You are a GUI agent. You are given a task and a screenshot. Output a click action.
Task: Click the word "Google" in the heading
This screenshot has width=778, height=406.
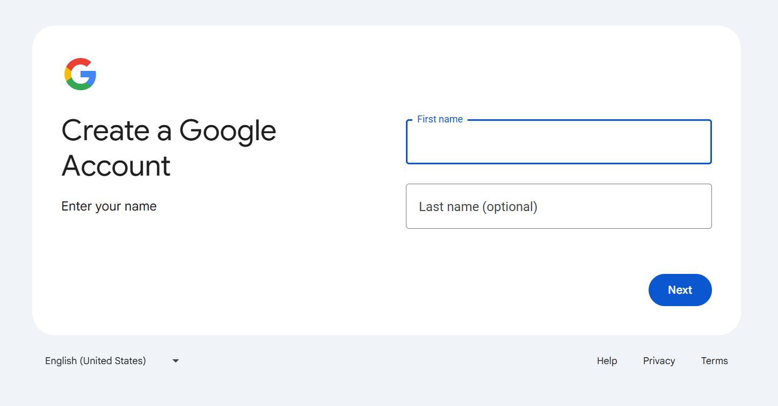tap(228, 131)
